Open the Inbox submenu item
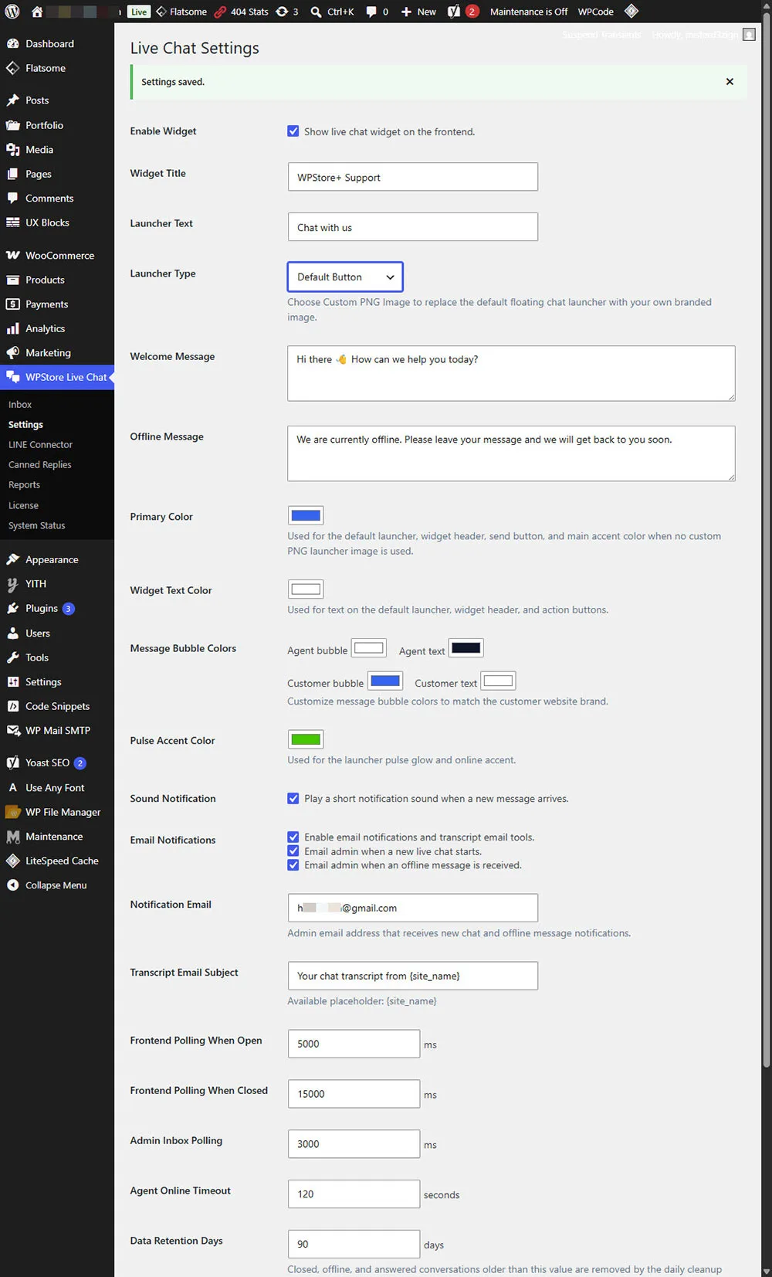Screen dimensions: 772x1277 [x=20, y=405]
